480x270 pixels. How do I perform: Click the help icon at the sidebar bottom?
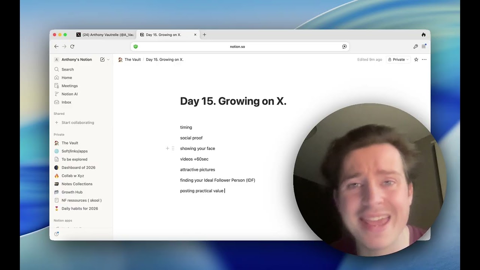(x=56, y=234)
